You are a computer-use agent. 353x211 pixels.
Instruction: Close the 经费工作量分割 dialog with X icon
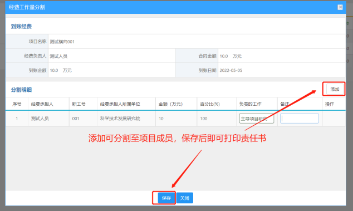pos(340,7)
